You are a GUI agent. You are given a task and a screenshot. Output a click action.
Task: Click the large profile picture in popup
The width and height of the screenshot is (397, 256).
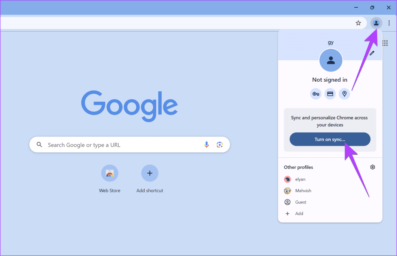(331, 60)
